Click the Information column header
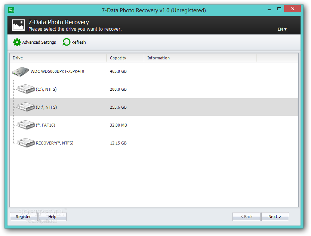 tap(200, 58)
